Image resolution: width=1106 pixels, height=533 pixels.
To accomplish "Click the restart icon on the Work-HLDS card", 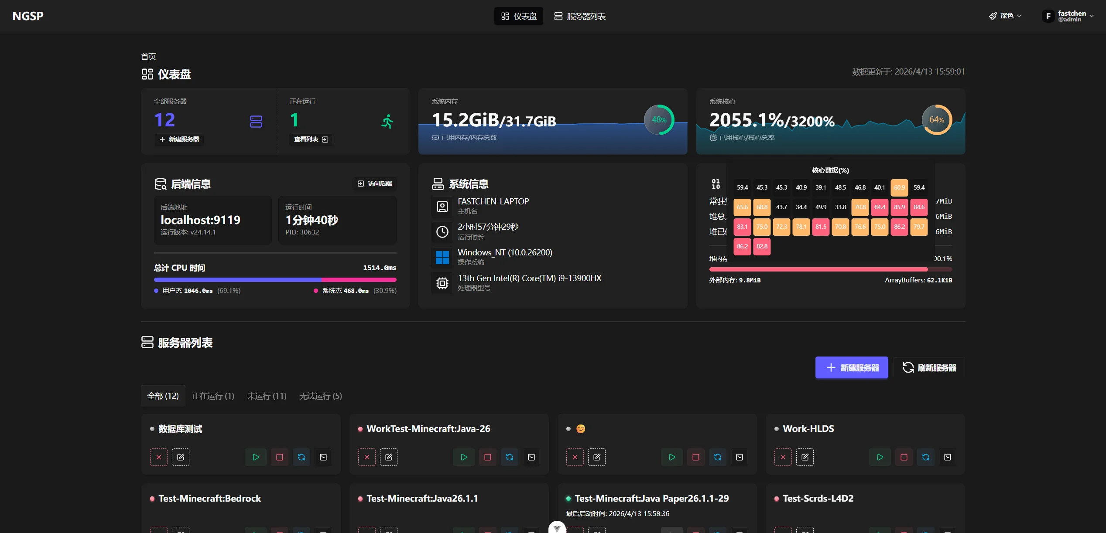I will click(926, 457).
